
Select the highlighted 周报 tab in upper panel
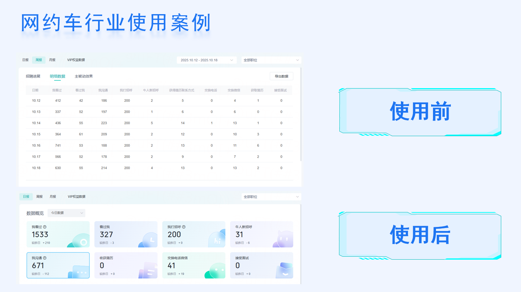click(x=39, y=60)
